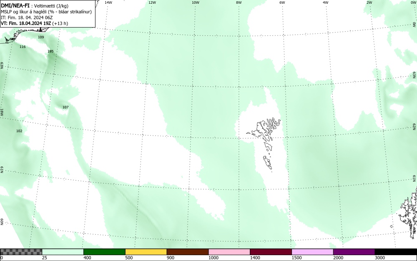
Task: Choose the light violet 1500–2000 legend swatch
Action: click(x=312, y=252)
